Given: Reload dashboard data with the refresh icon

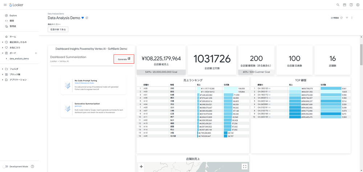Looking at the screenshot, I should coord(342,18).
